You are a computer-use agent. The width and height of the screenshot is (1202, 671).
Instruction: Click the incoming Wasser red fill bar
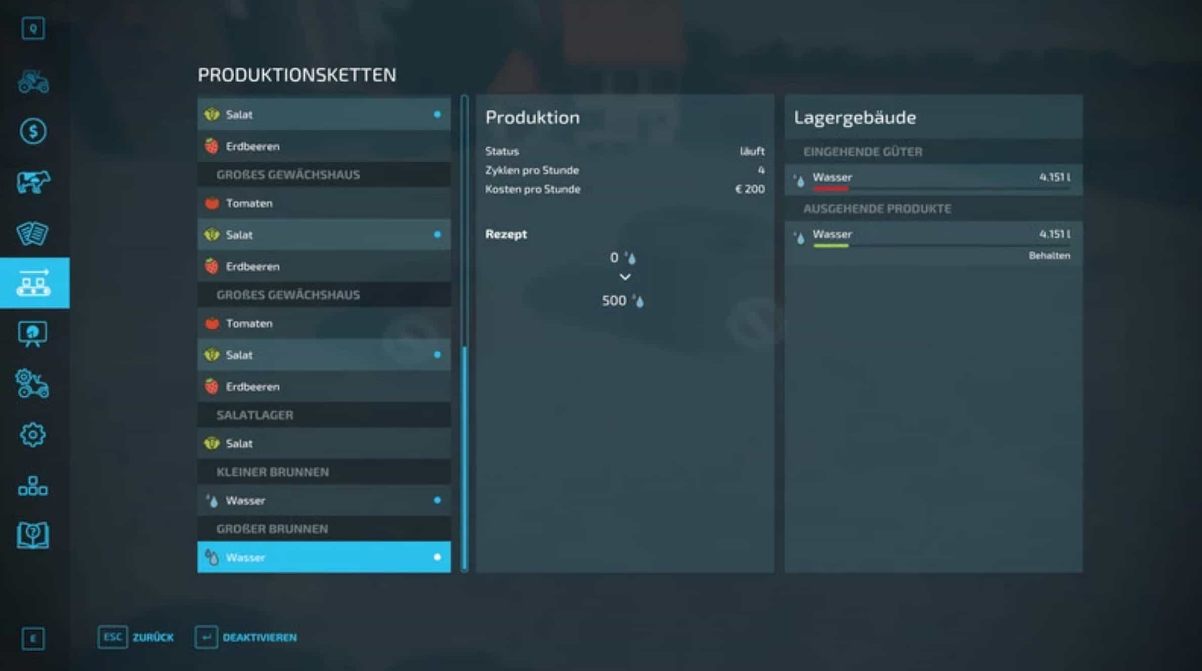point(831,189)
